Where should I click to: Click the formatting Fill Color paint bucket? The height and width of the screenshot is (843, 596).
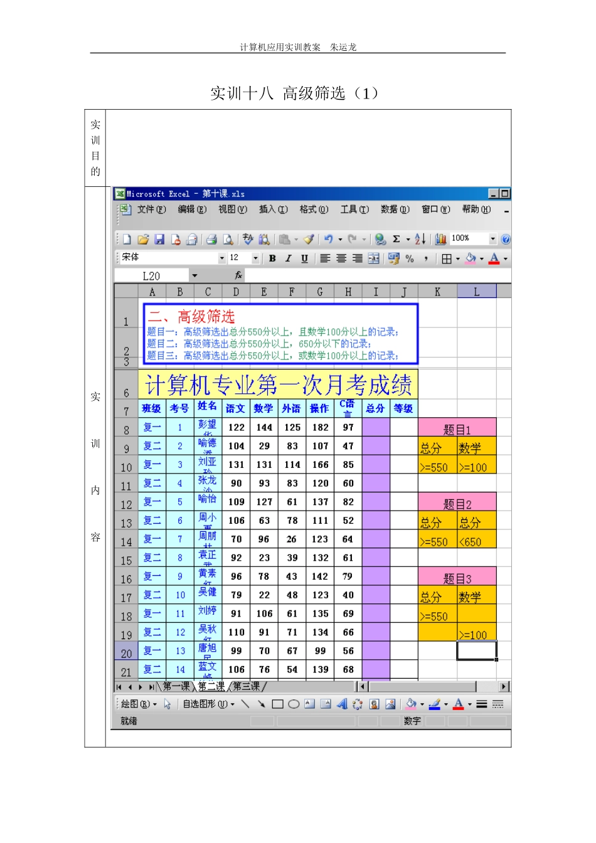[x=471, y=258]
